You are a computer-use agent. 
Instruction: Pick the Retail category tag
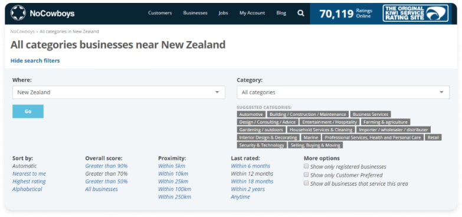pyautogui.click(x=433, y=138)
